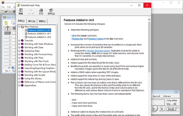183x116 pixels.
Task: Select the Deg radio button
Action: click(x=167, y=100)
